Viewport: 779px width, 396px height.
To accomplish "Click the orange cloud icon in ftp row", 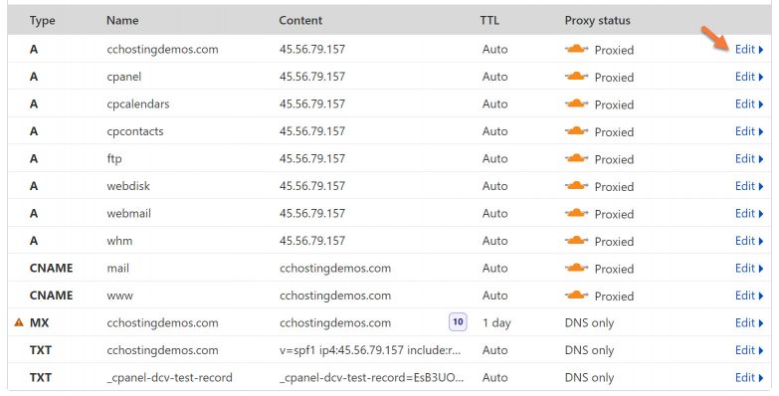I will (576, 158).
